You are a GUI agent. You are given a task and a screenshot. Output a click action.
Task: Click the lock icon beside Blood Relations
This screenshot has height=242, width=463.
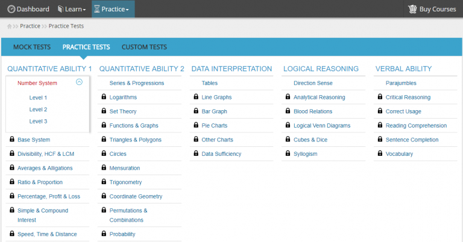(288, 111)
